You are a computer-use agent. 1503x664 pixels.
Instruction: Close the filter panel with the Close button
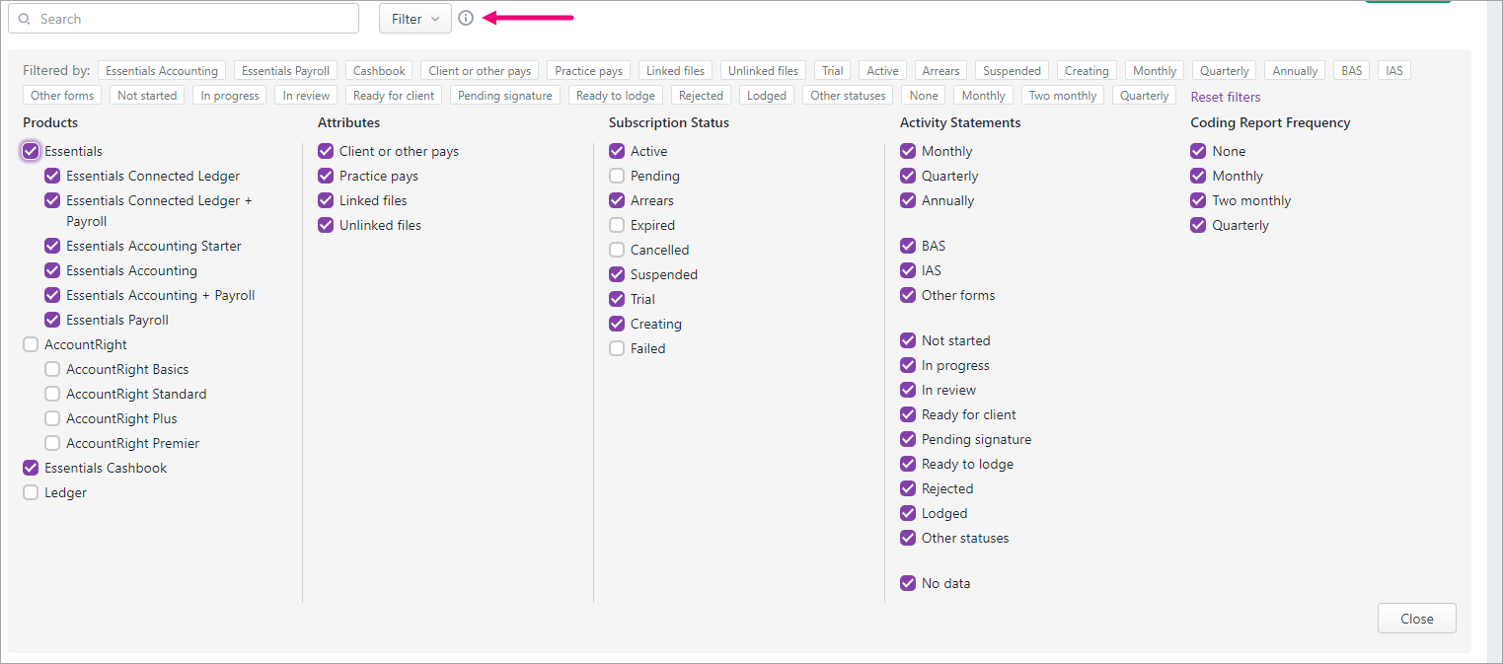coord(1416,619)
